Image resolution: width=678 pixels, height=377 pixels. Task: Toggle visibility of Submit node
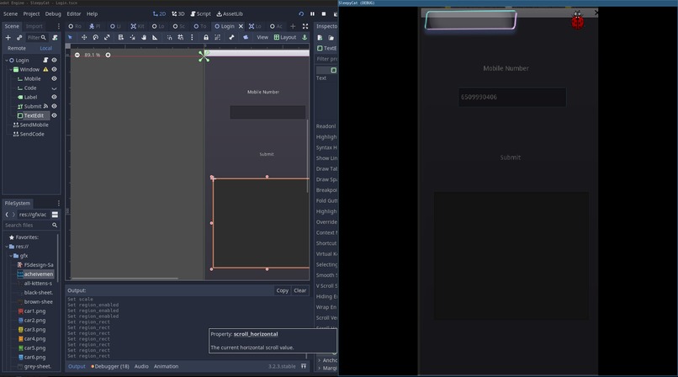[54, 106]
